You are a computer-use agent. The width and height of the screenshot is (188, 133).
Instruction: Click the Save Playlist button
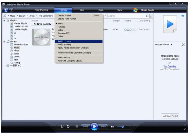point(170,116)
